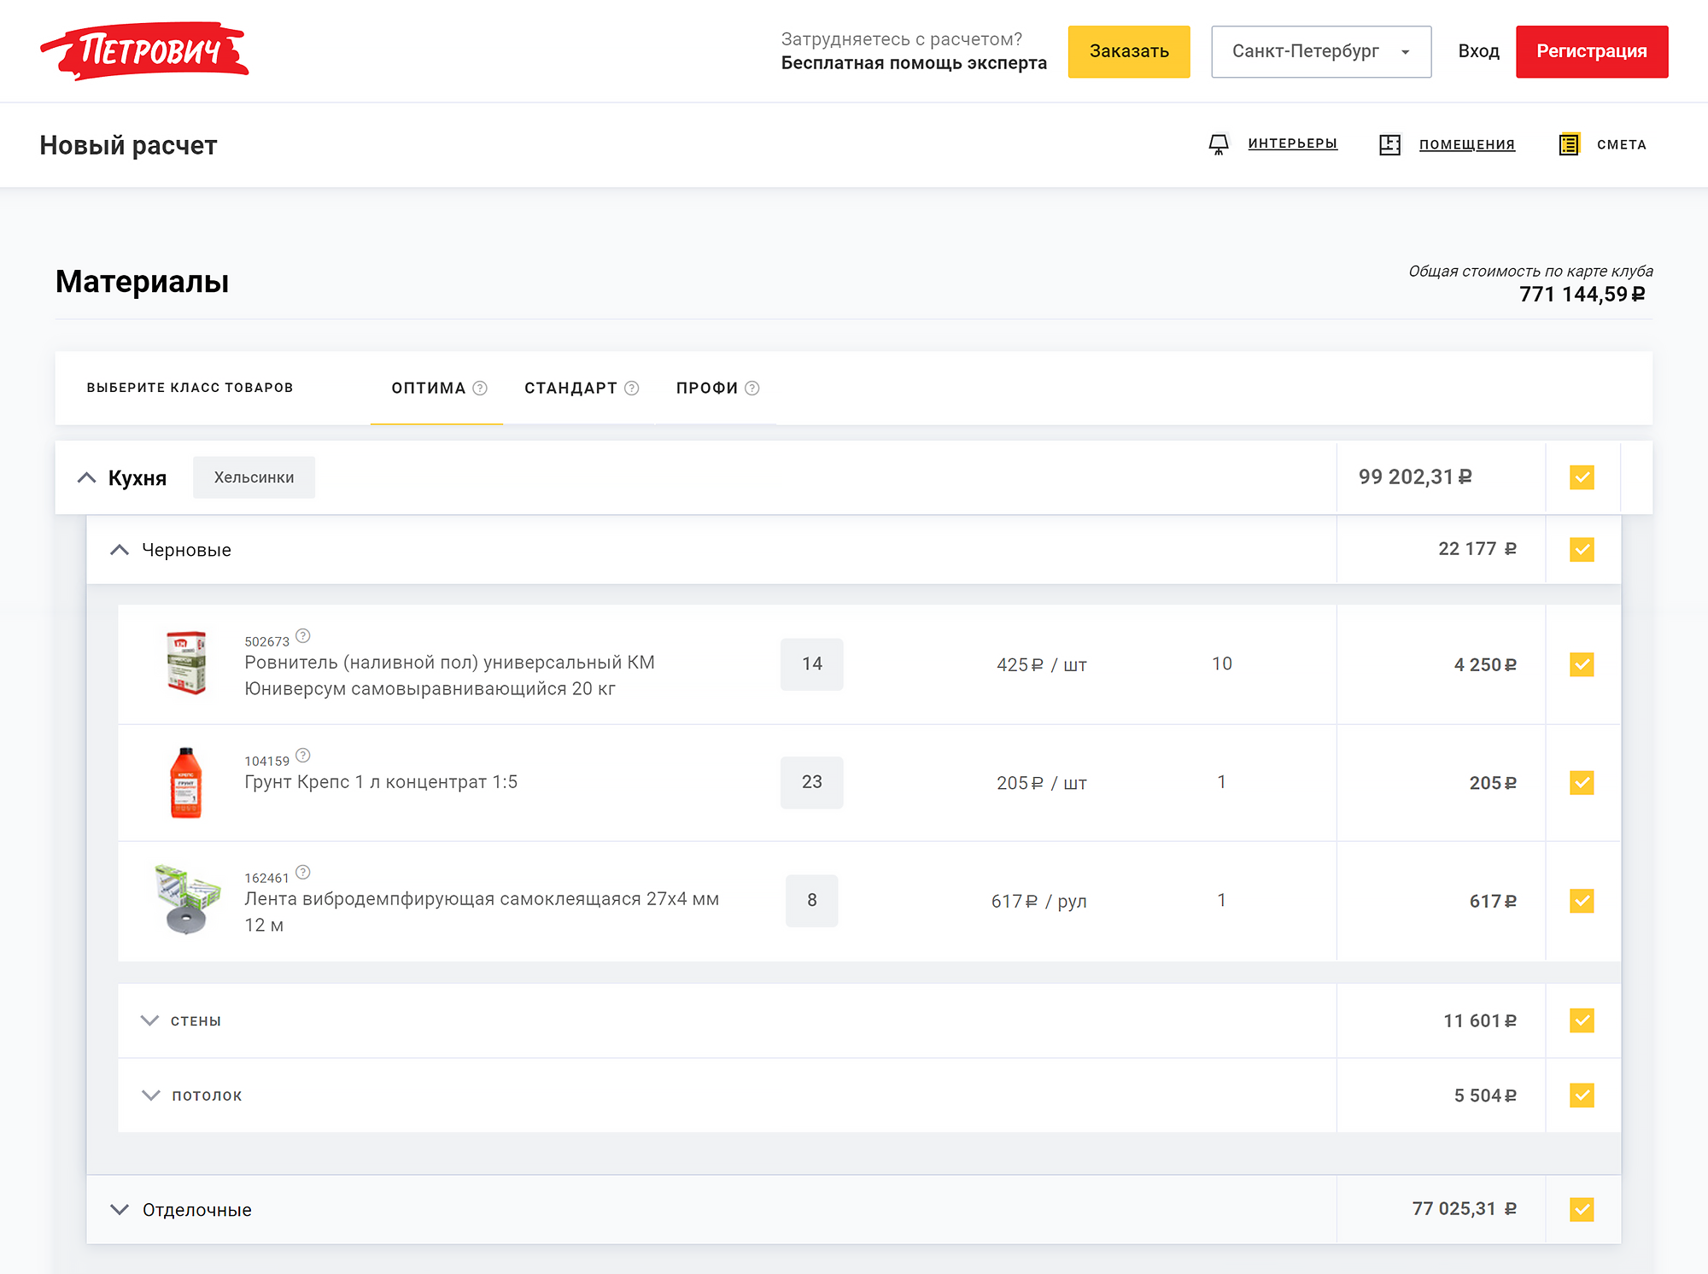The width and height of the screenshot is (1708, 1274).
Task: Uncheck the Стены 11 601 ₽ checkbox
Action: tap(1582, 1020)
